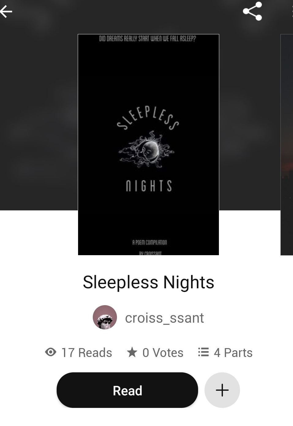Tap the star icon beside Votes

click(132, 352)
